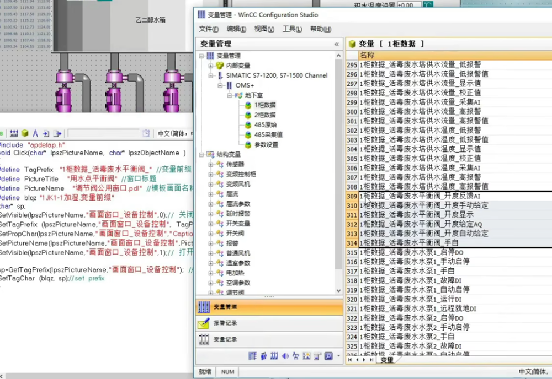Click the tag selection cube icon in script toolbar
The image size is (552, 379).
click(25, 133)
